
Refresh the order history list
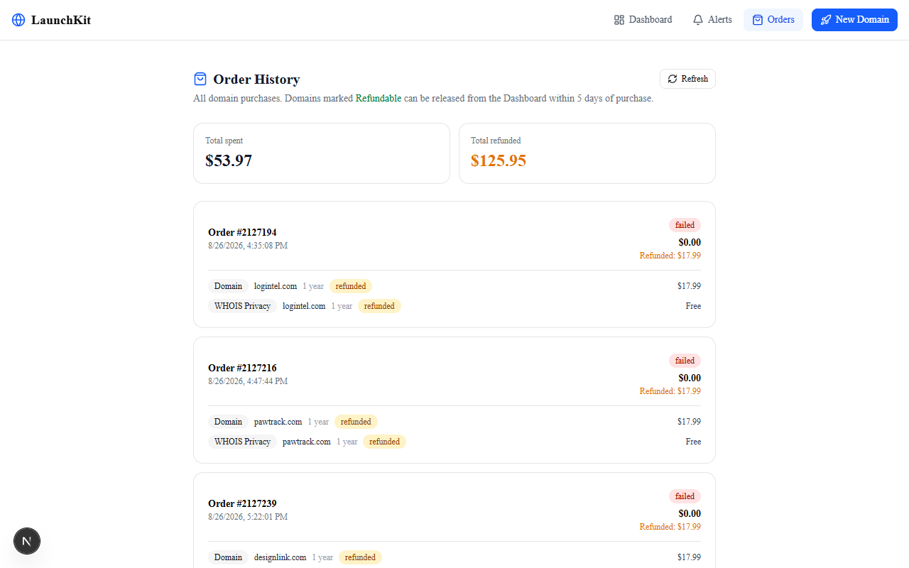pos(687,79)
